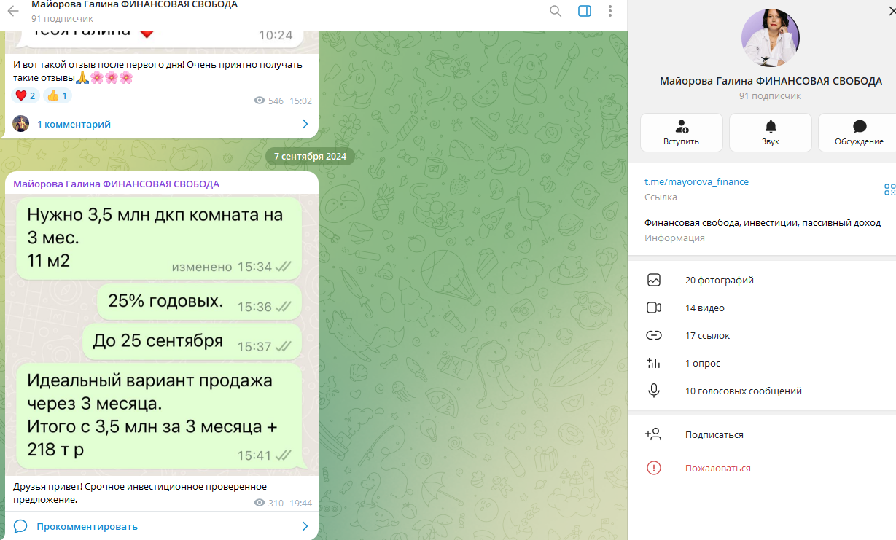Click the chain link icon beside 17 ссылок
Screen dimensions: 896x540
pyautogui.click(x=654, y=335)
